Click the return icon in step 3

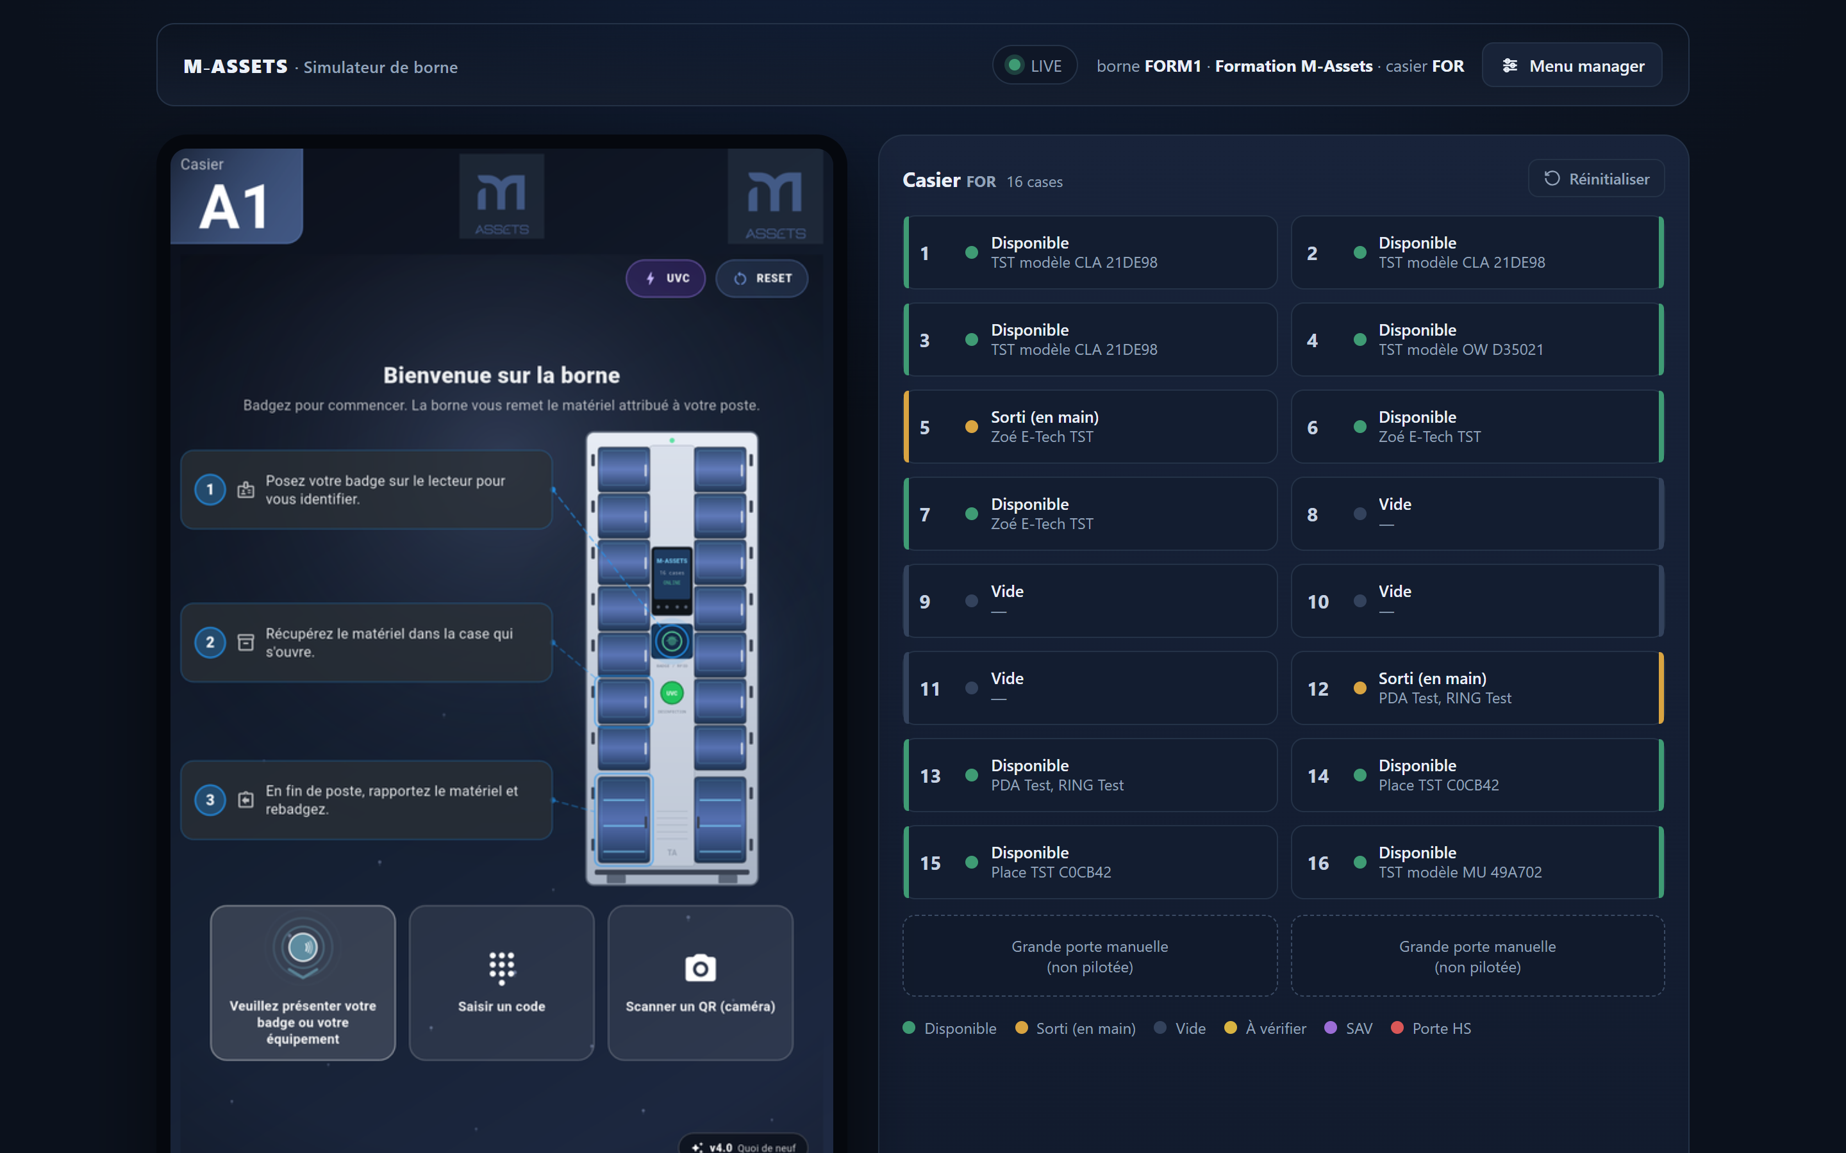(x=245, y=800)
